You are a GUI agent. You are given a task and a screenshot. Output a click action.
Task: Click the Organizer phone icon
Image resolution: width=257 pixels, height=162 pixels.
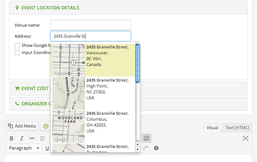coord(17,103)
